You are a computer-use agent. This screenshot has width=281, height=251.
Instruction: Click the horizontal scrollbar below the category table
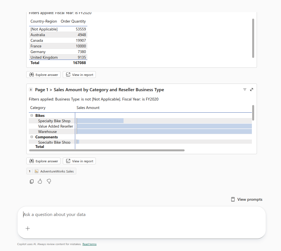[107, 150]
